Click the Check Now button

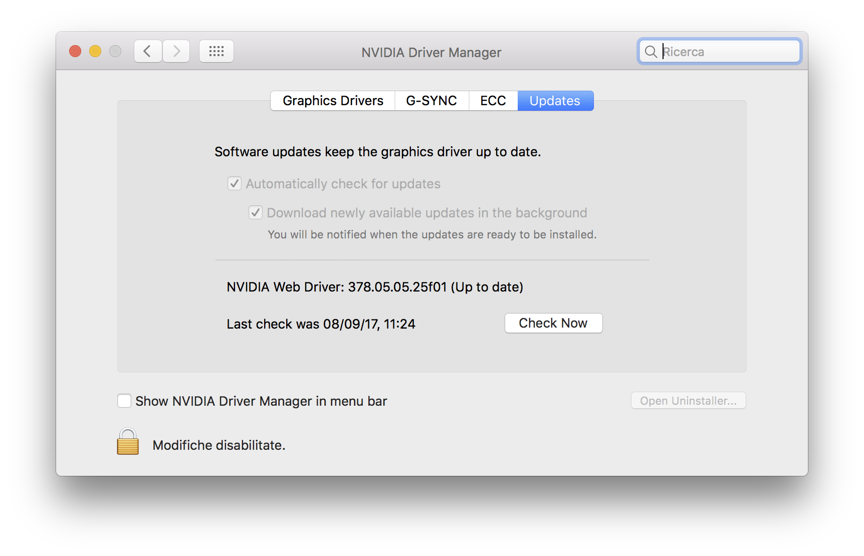pos(553,323)
